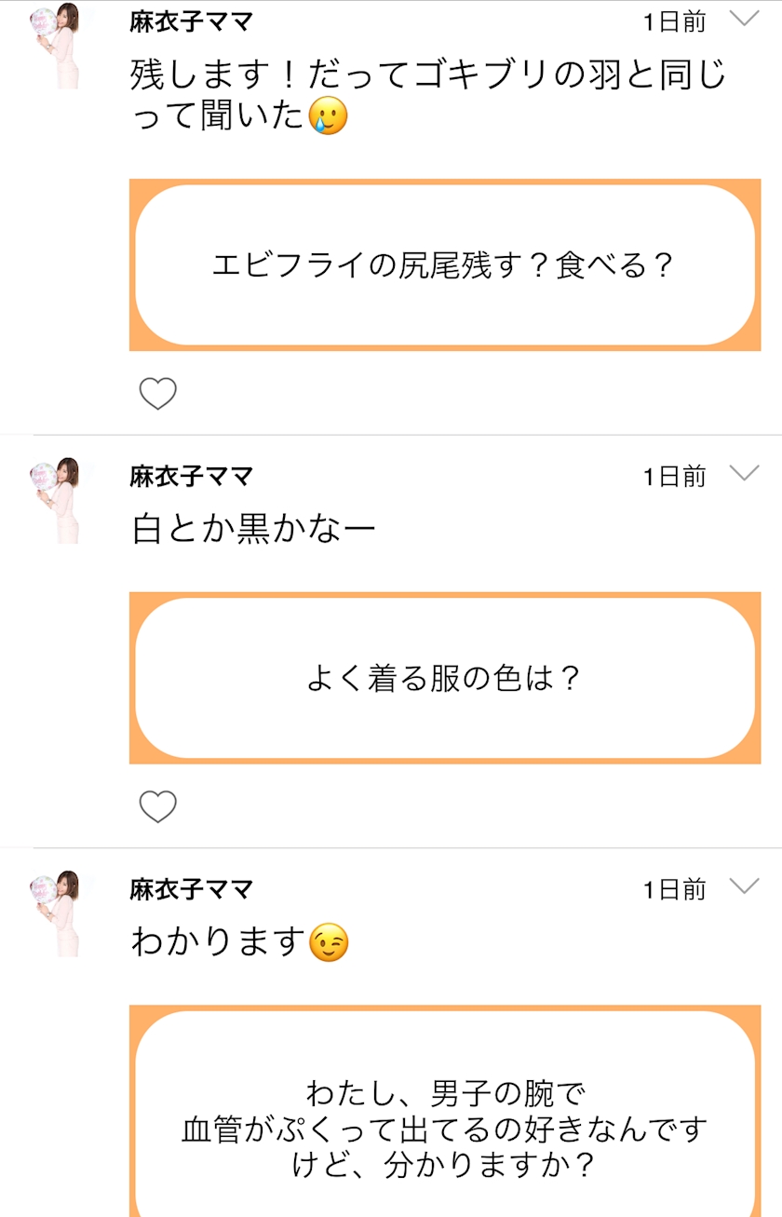
Task: Click the 麻衣子ママ username above わかります
Action: coord(192,889)
